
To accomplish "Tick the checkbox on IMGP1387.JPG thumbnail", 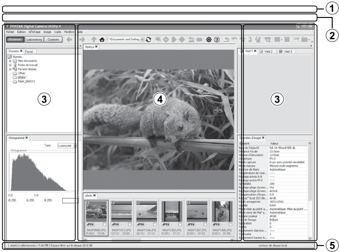I will tap(205, 224).
